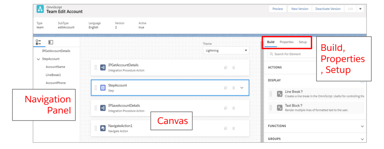The image size is (384, 149).
Task: Open the dropdown arrow next to Edit
Action: (360, 9)
